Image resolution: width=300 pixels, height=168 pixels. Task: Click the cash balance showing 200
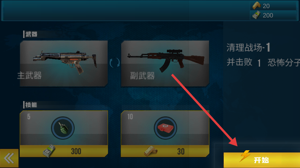[x=268, y=16]
